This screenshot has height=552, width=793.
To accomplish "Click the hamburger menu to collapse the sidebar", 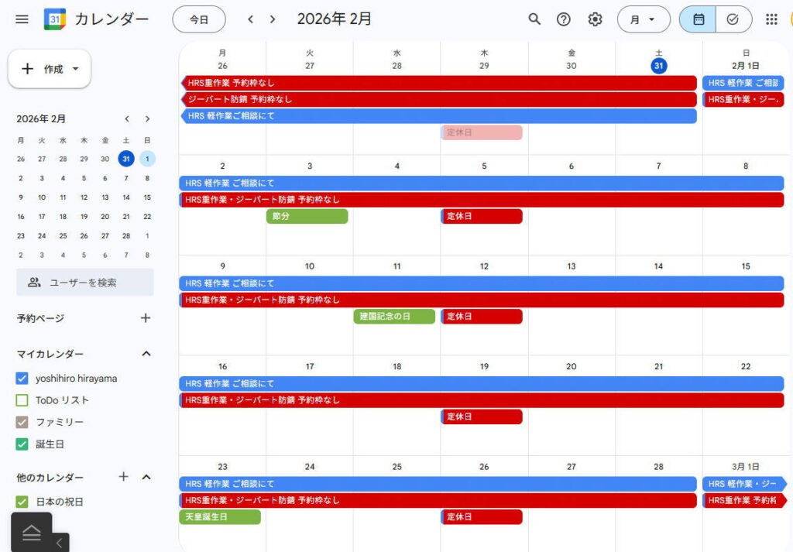I will (21, 19).
